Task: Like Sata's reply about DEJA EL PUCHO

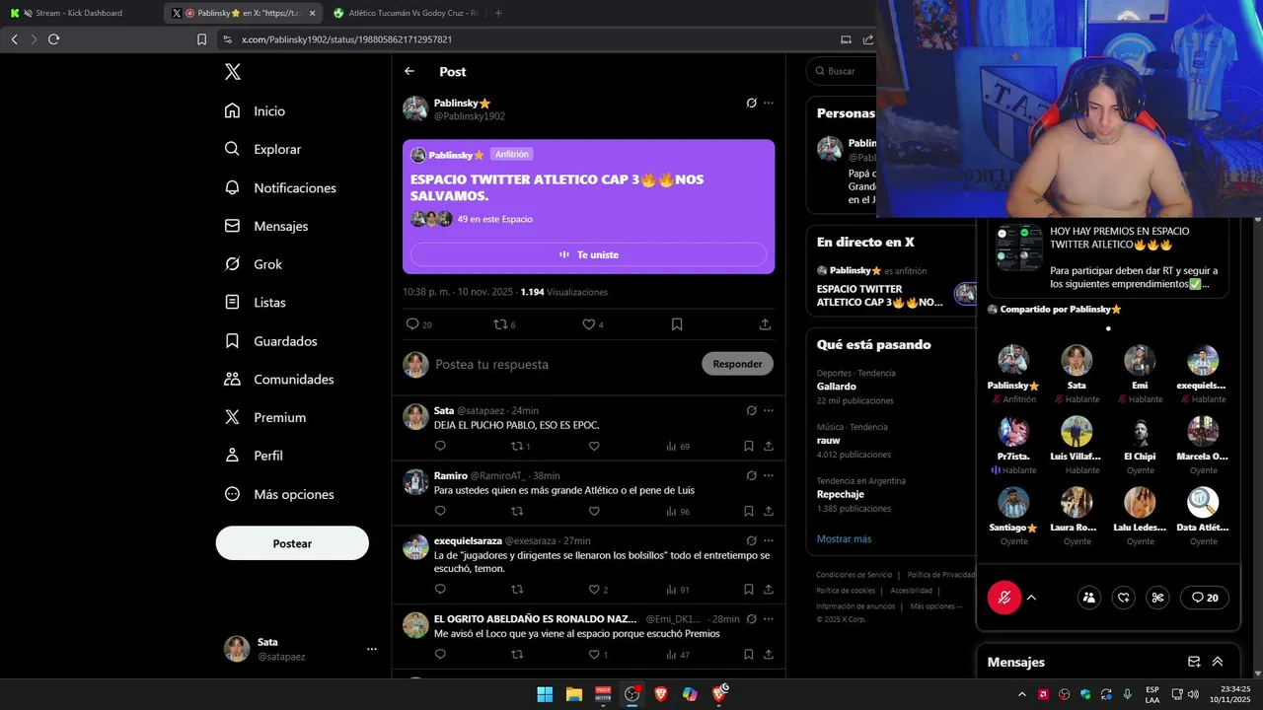Action: (594, 446)
